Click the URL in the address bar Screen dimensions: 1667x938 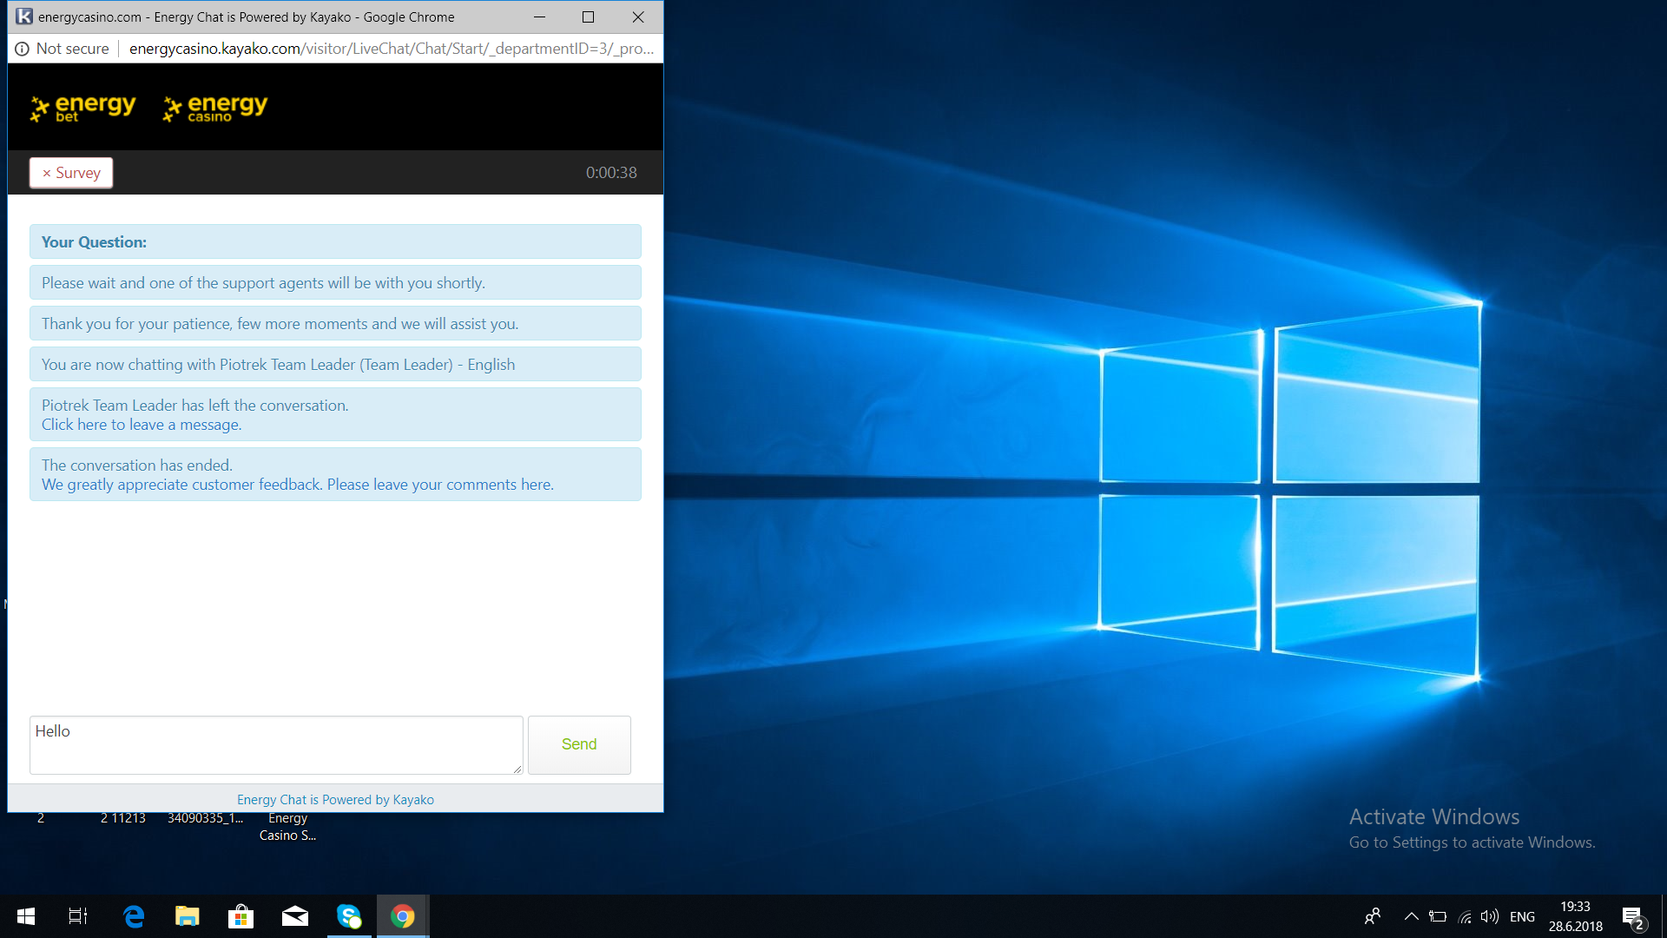pos(391,49)
